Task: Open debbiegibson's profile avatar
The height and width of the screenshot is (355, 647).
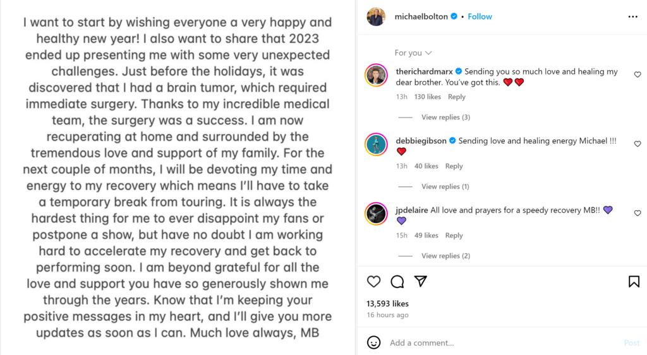Action: (376, 145)
